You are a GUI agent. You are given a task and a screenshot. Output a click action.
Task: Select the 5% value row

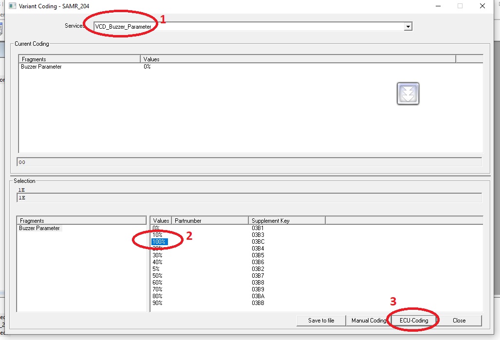(156, 269)
